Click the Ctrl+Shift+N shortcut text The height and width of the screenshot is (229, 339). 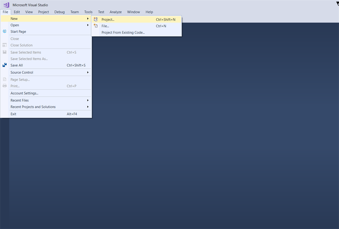(x=166, y=20)
